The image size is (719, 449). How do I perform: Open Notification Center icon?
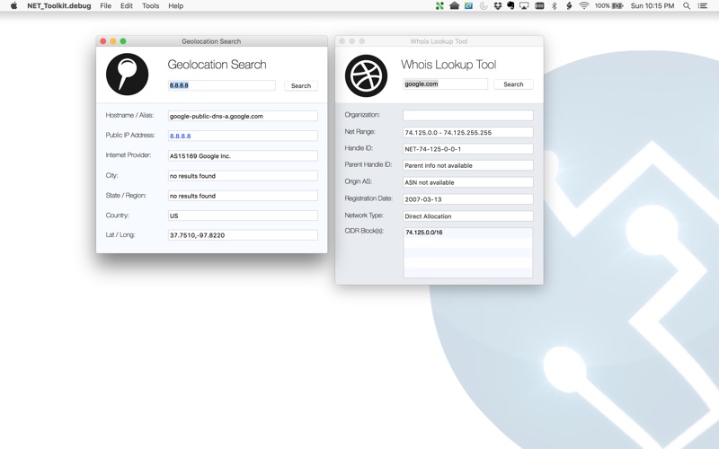[703, 6]
